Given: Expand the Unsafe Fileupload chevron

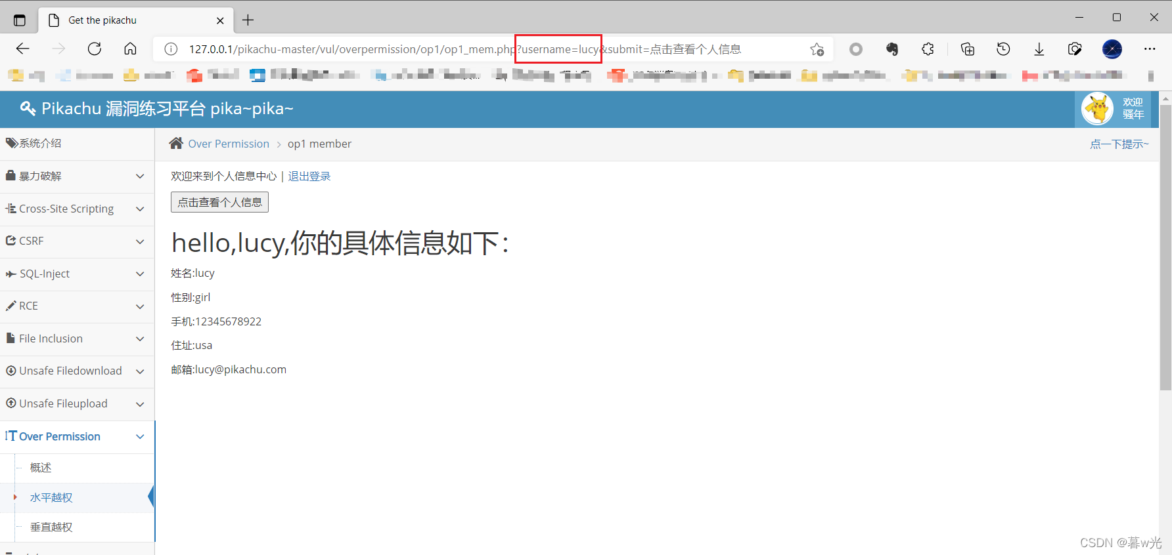Looking at the screenshot, I should 140,403.
